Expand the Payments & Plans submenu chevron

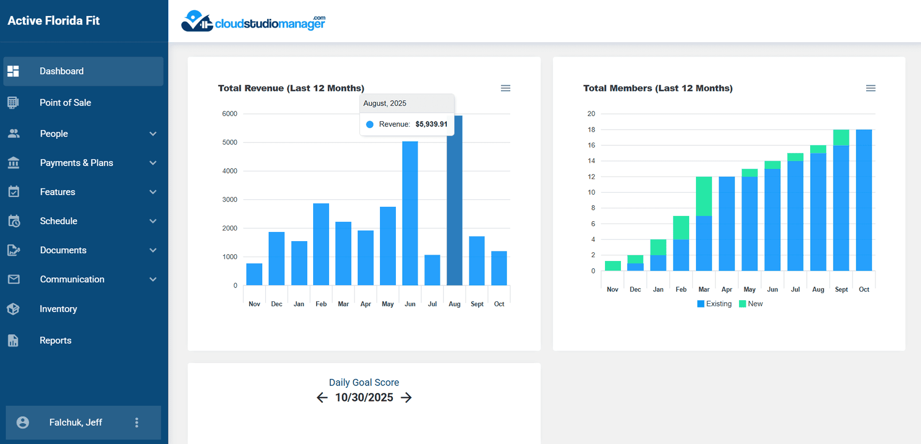pos(153,163)
